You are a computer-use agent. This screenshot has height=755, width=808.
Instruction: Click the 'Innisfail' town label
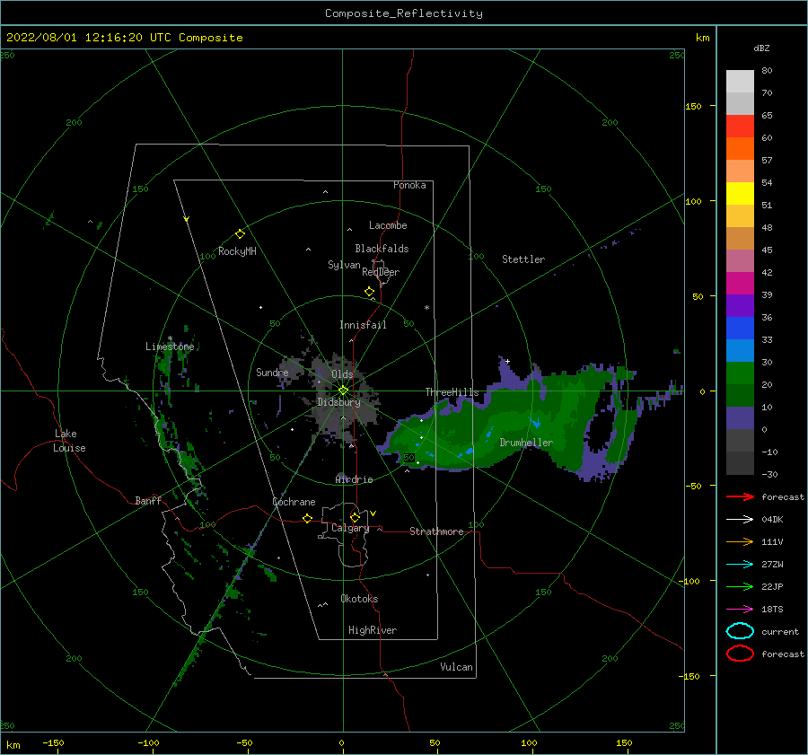point(363,325)
